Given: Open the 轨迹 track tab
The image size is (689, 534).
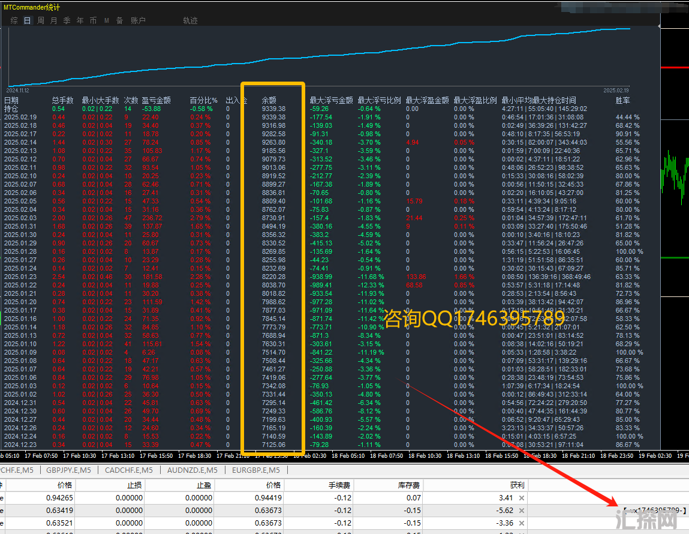Looking at the screenshot, I should [x=190, y=20].
